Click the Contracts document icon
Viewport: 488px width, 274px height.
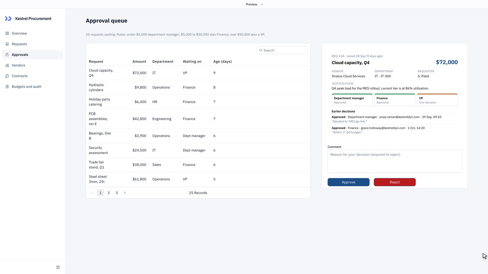point(7,76)
